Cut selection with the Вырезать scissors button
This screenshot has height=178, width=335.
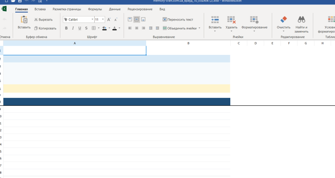(43, 20)
